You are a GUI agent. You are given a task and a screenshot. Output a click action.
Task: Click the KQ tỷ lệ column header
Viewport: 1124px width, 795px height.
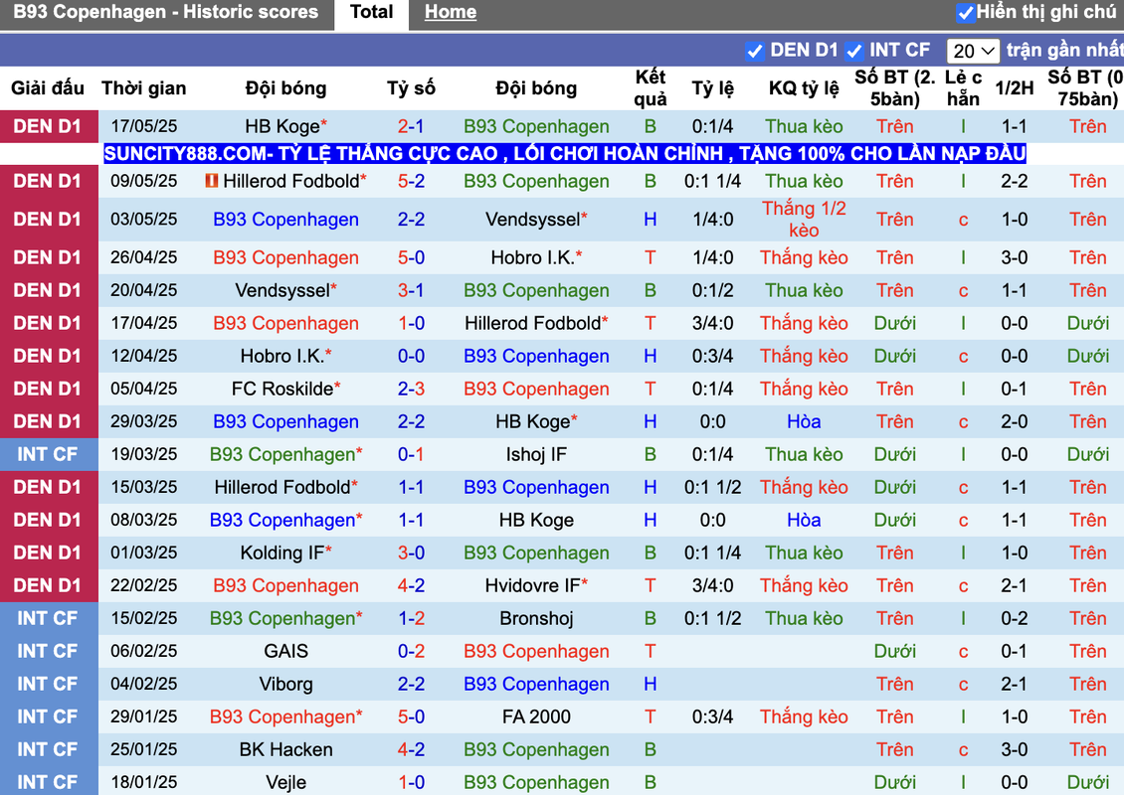(804, 88)
